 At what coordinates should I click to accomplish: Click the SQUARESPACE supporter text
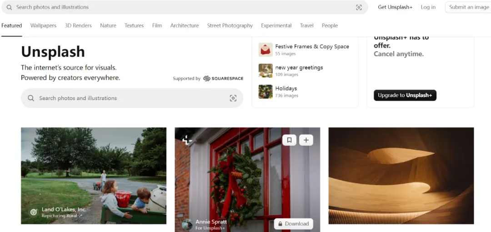point(228,78)
